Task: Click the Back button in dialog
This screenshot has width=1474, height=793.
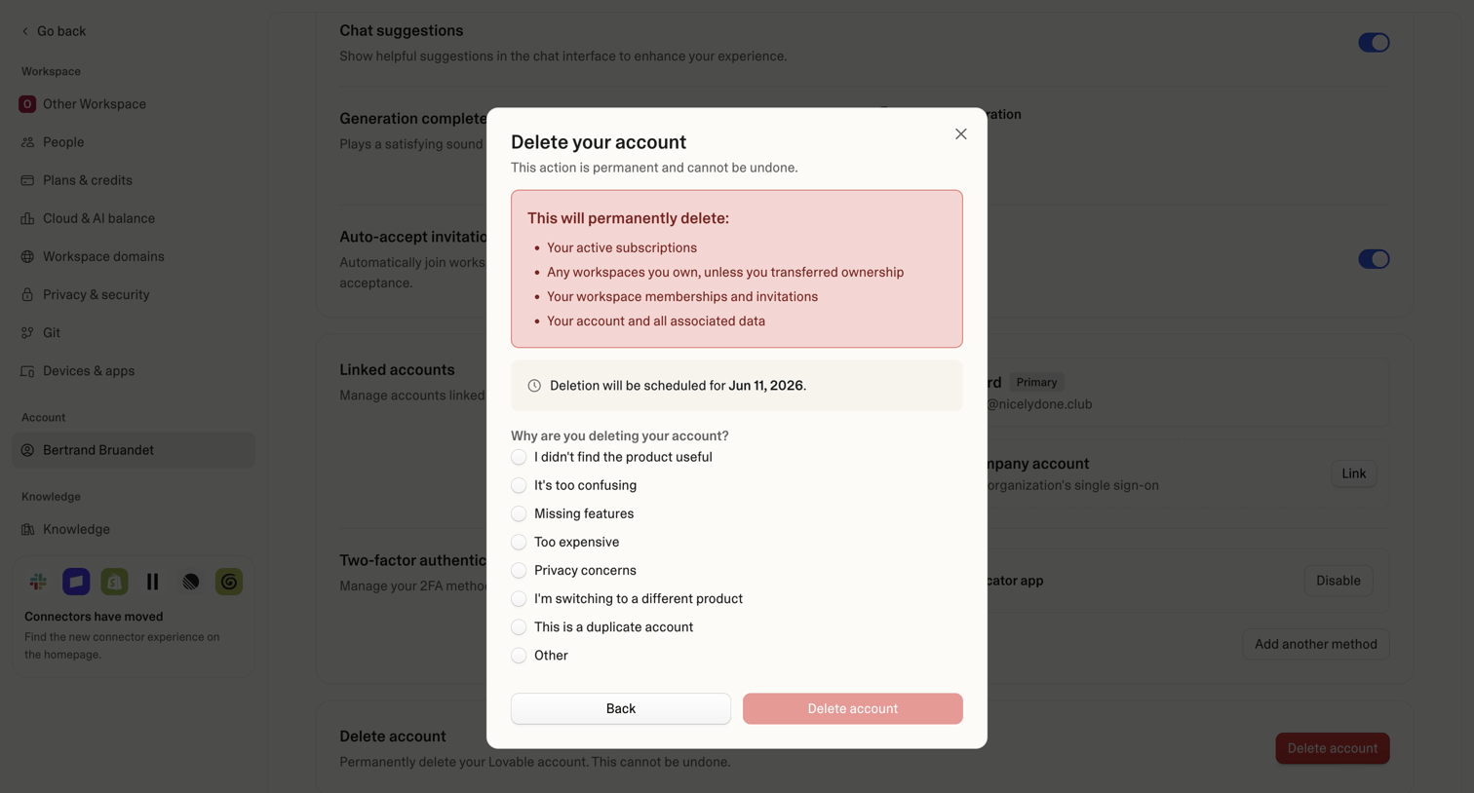Action: 621,709
